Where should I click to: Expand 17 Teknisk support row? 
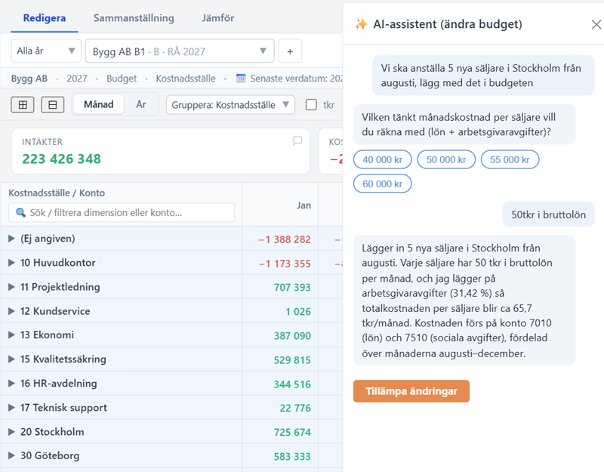pos(11,408)
